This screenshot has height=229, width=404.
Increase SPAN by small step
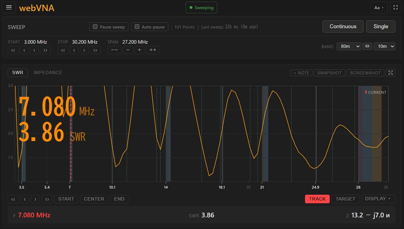point(139,50)
